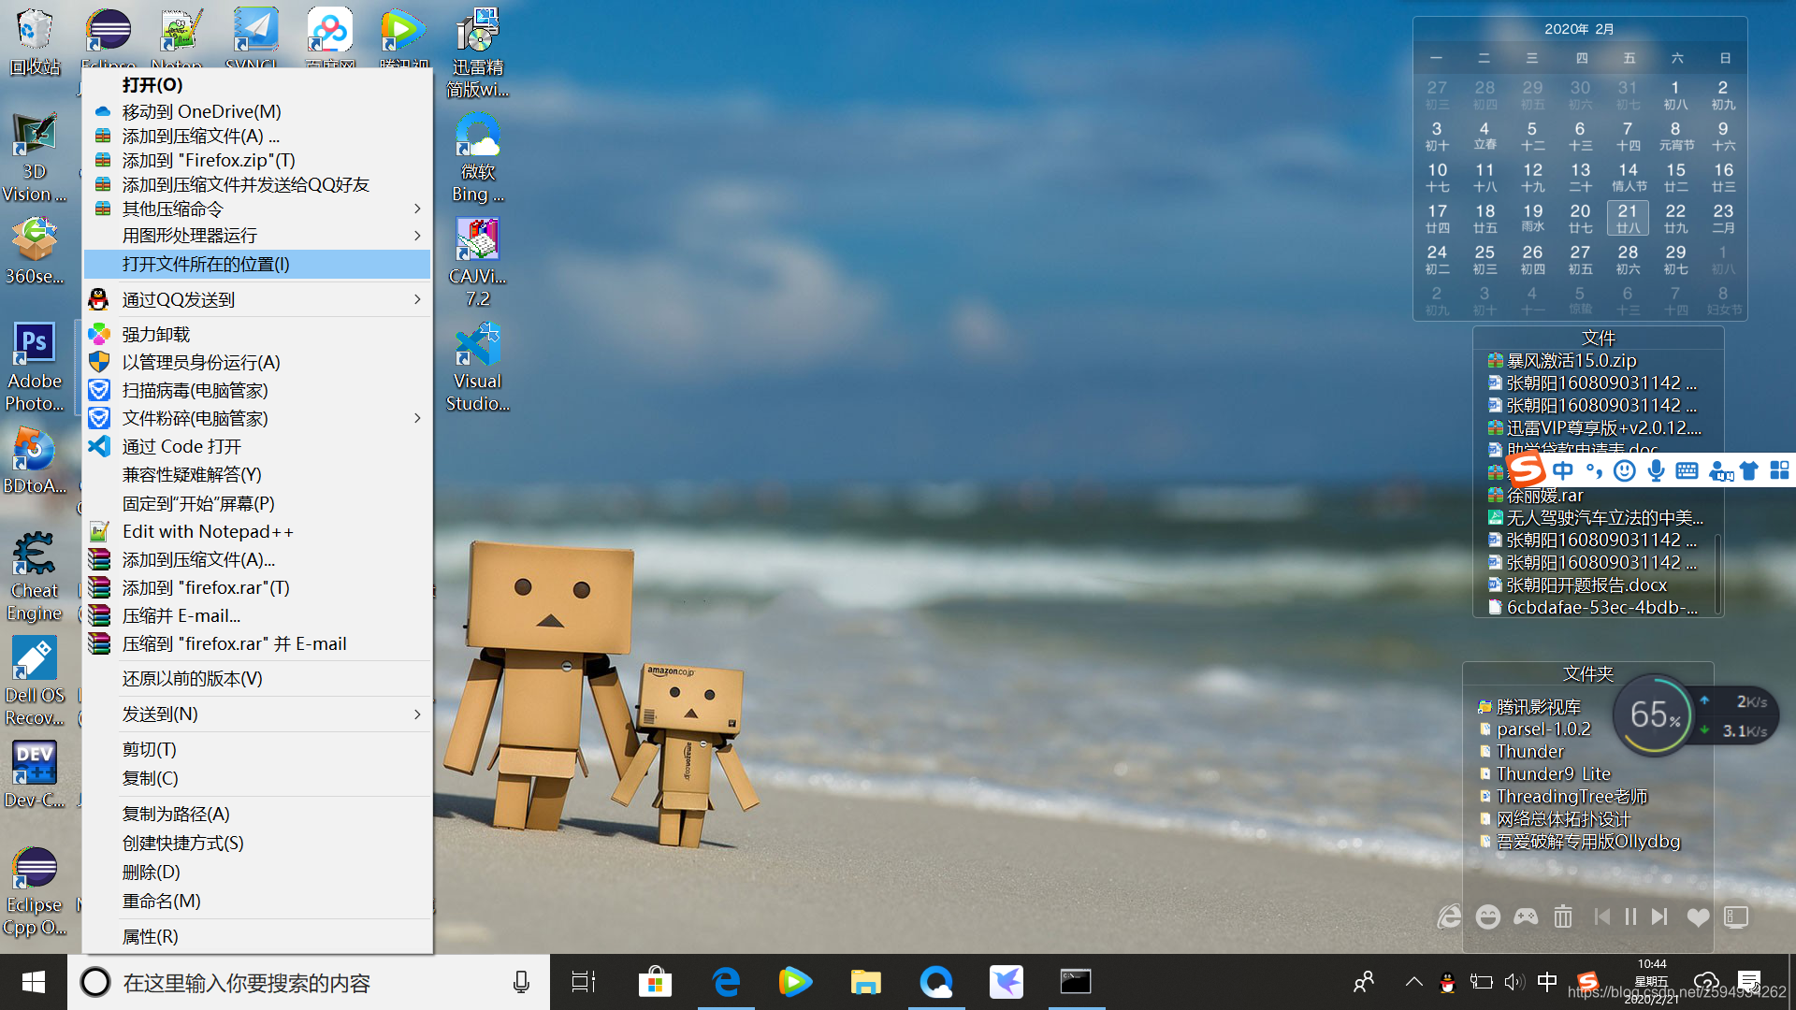Toggle taskbar IME 中 language indicator
Screen dimensions: 1796x1010
coord(1547,982)
